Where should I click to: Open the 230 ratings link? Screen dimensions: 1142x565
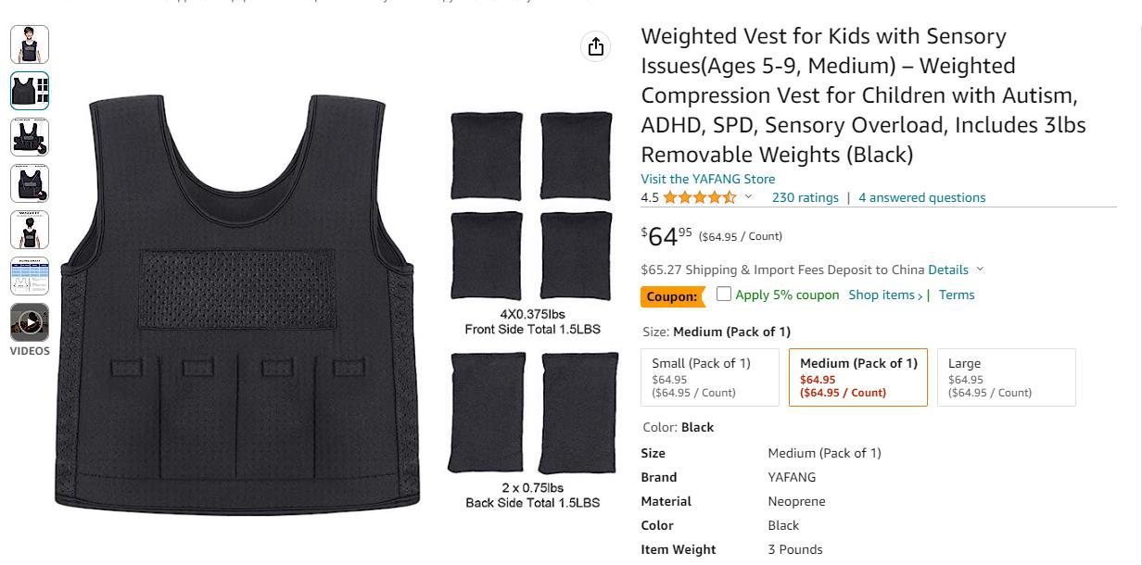point(806,197)
